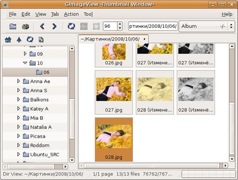Expand the 09 folder
Screen dimensions: 238x180
point(25,54)
